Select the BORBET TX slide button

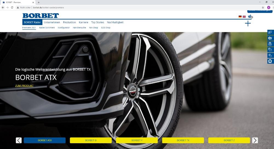pos(183,140)
